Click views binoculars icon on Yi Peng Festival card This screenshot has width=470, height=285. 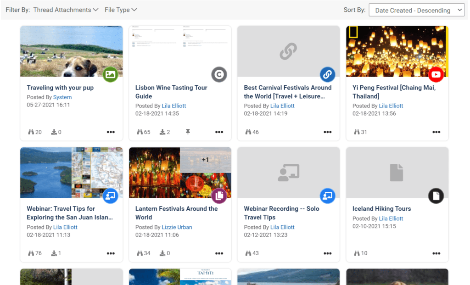tap(357, 132)
